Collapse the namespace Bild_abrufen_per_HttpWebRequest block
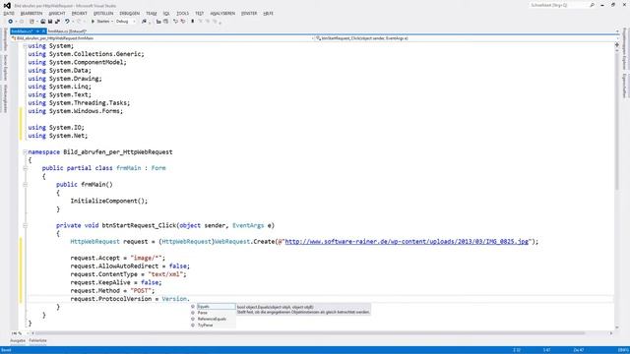The width and height of the screenshot is (630, 354). [x=25, y=152]
